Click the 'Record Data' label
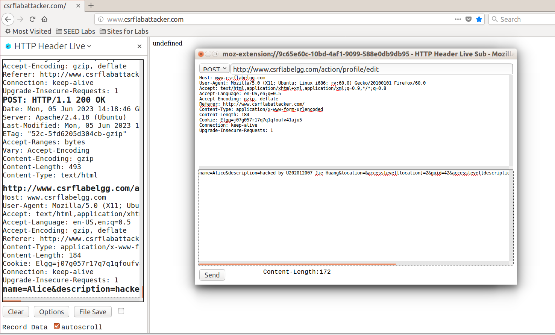Image resolution: width=555 pixels, height=335 pixels. [x=25, y=327]
